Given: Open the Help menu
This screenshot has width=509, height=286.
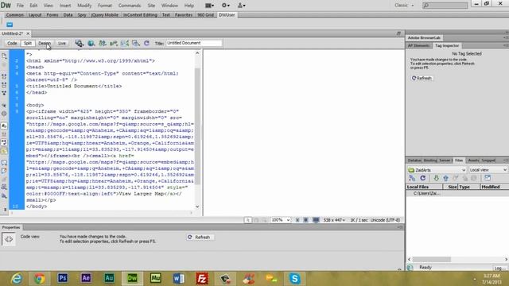Looking at the screenshot, I should [189, 6].
